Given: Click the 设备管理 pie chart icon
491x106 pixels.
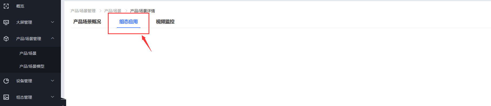Looking at the screenshot, I should [6, 81].
